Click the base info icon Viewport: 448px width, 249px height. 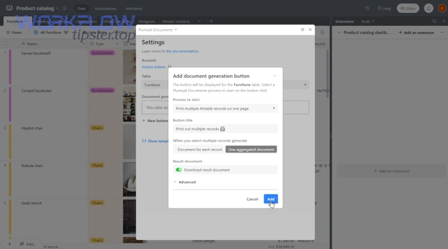pyautogui.click(x=65, y=8)
